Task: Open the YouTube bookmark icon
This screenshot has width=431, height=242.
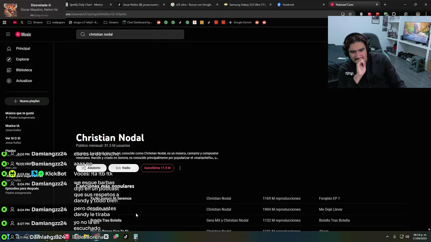Action: (x=15, y=23)
